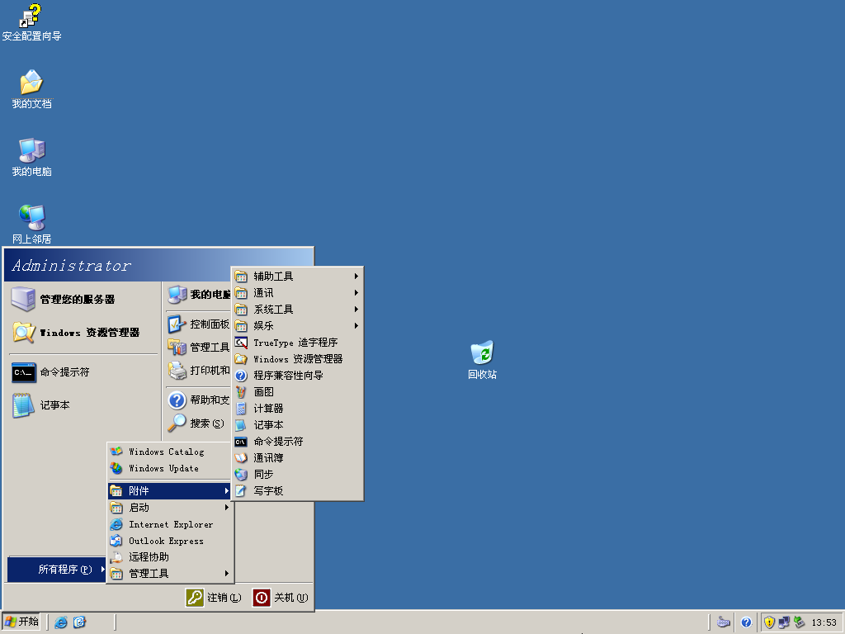Screen dimensions: 845x634
Task: Launch Windows Catalog from programs list
Action: tap(170, 452)
